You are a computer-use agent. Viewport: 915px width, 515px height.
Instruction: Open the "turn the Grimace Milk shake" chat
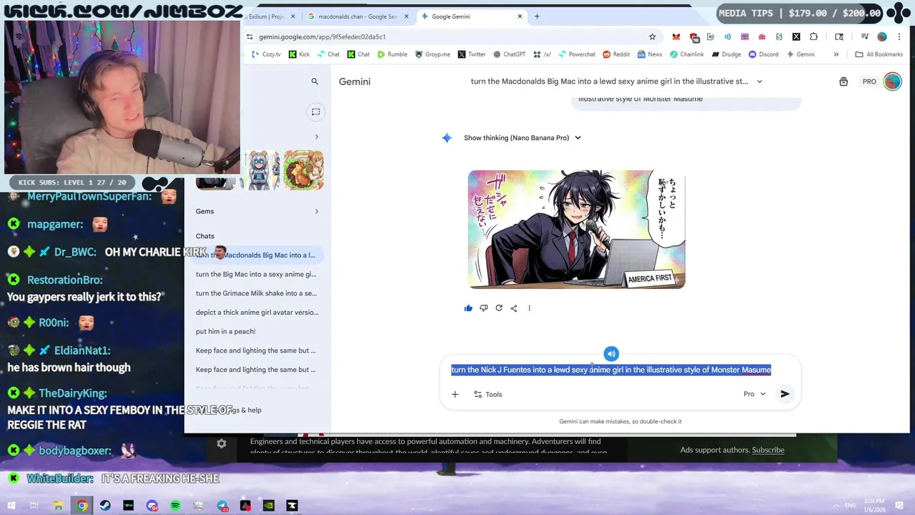point(257,293)
